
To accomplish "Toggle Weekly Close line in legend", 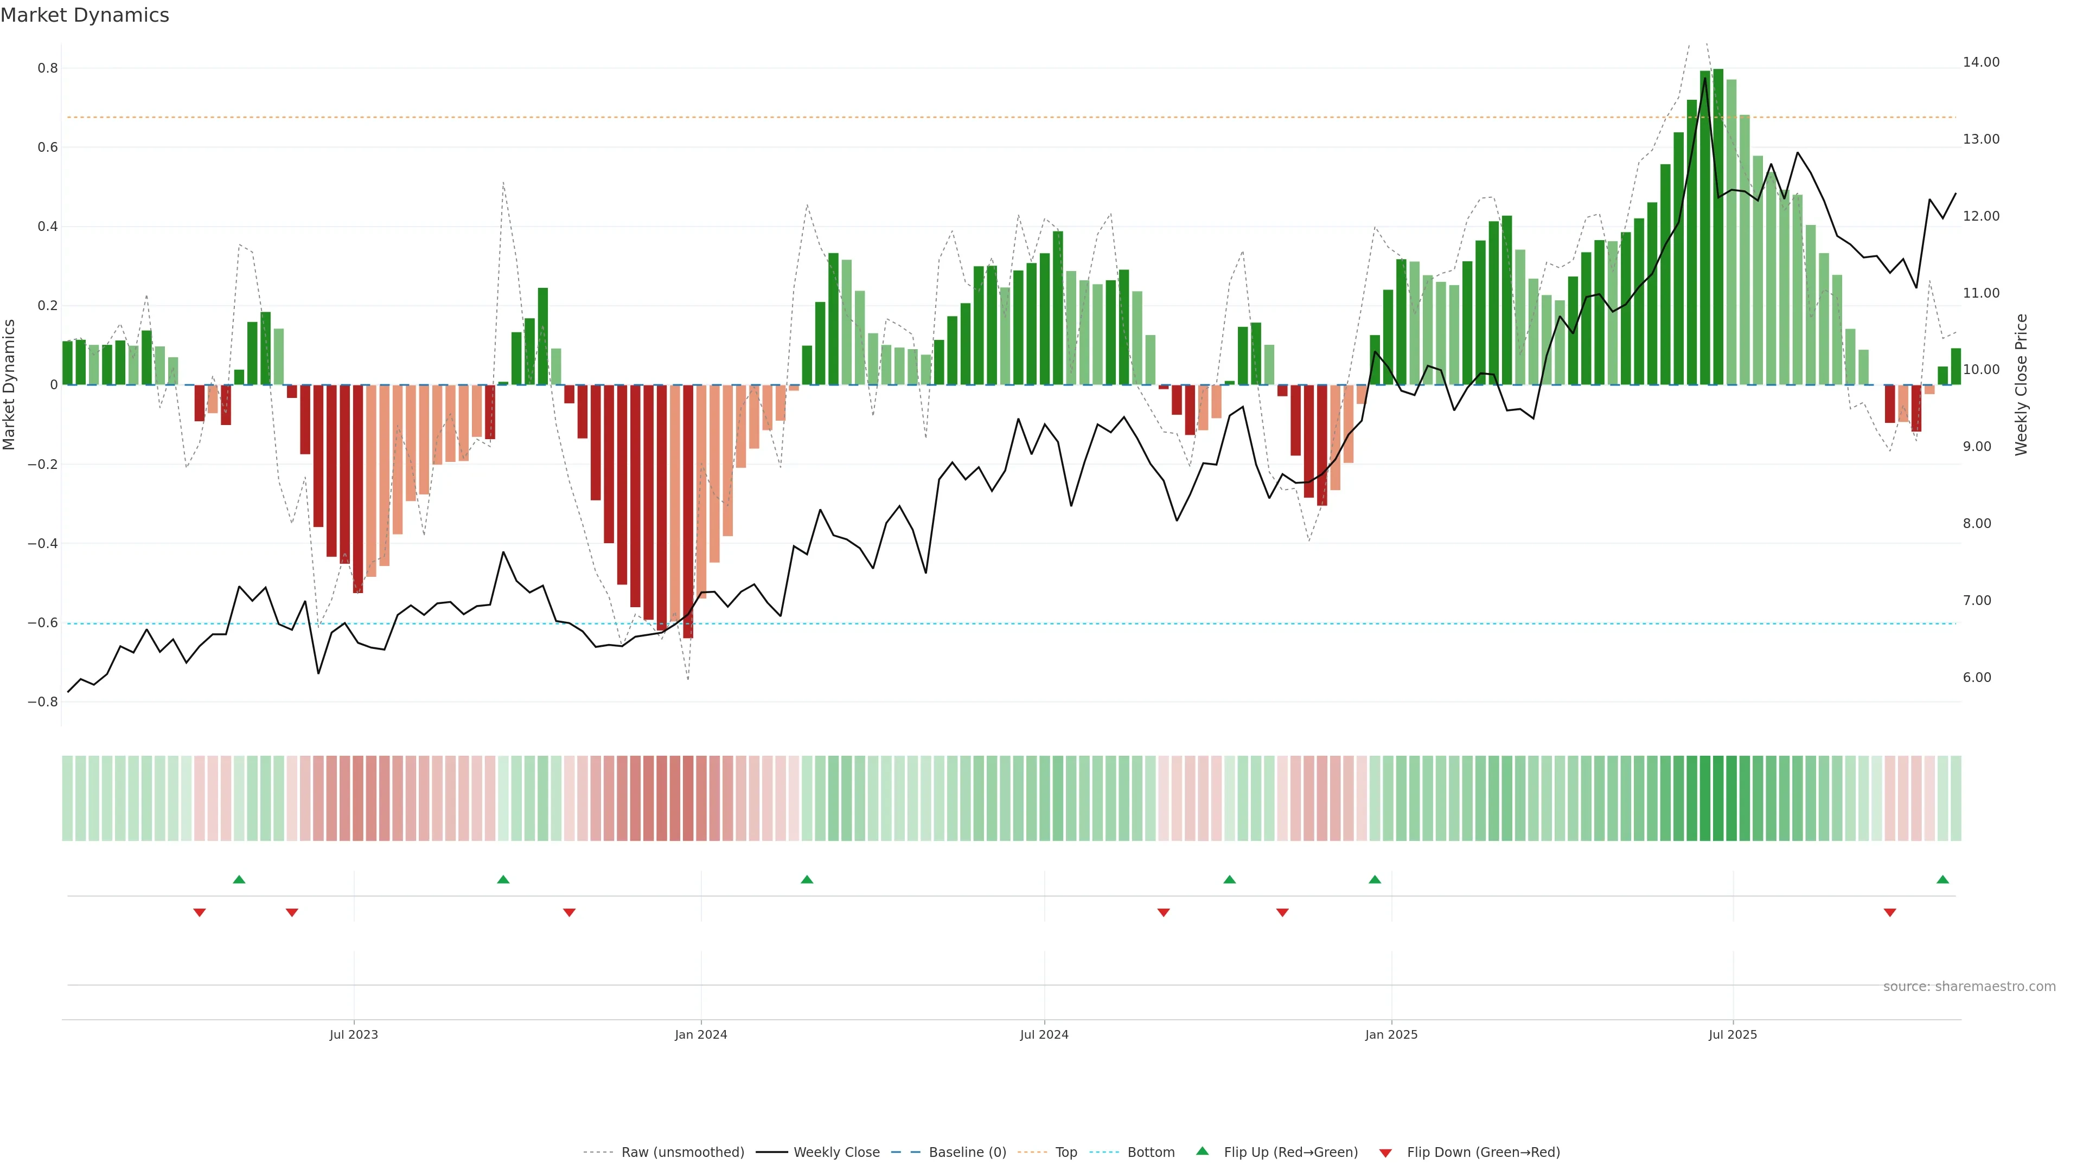I will click(836, 1153).
